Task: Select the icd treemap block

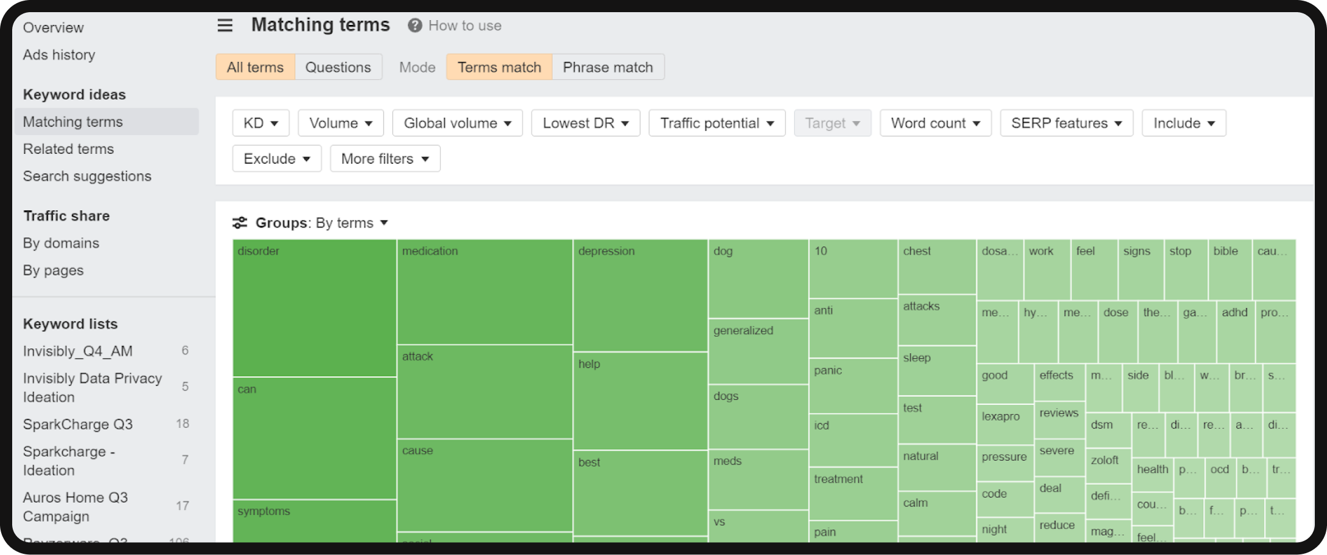Action: pos(853,440)
